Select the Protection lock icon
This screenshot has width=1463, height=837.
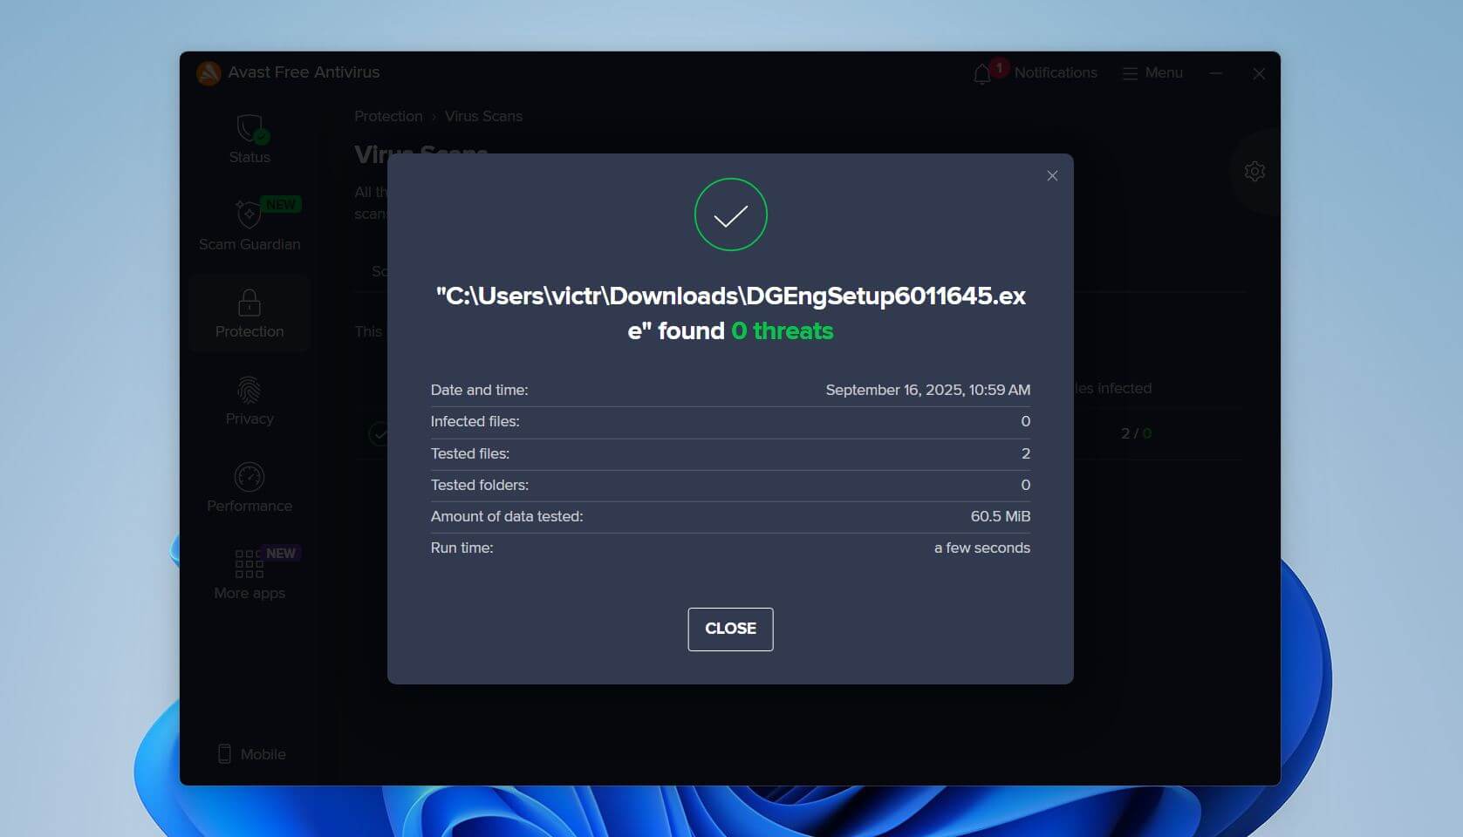250,303
